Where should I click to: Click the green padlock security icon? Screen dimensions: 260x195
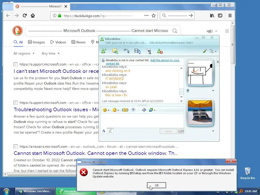coord(60,15)
